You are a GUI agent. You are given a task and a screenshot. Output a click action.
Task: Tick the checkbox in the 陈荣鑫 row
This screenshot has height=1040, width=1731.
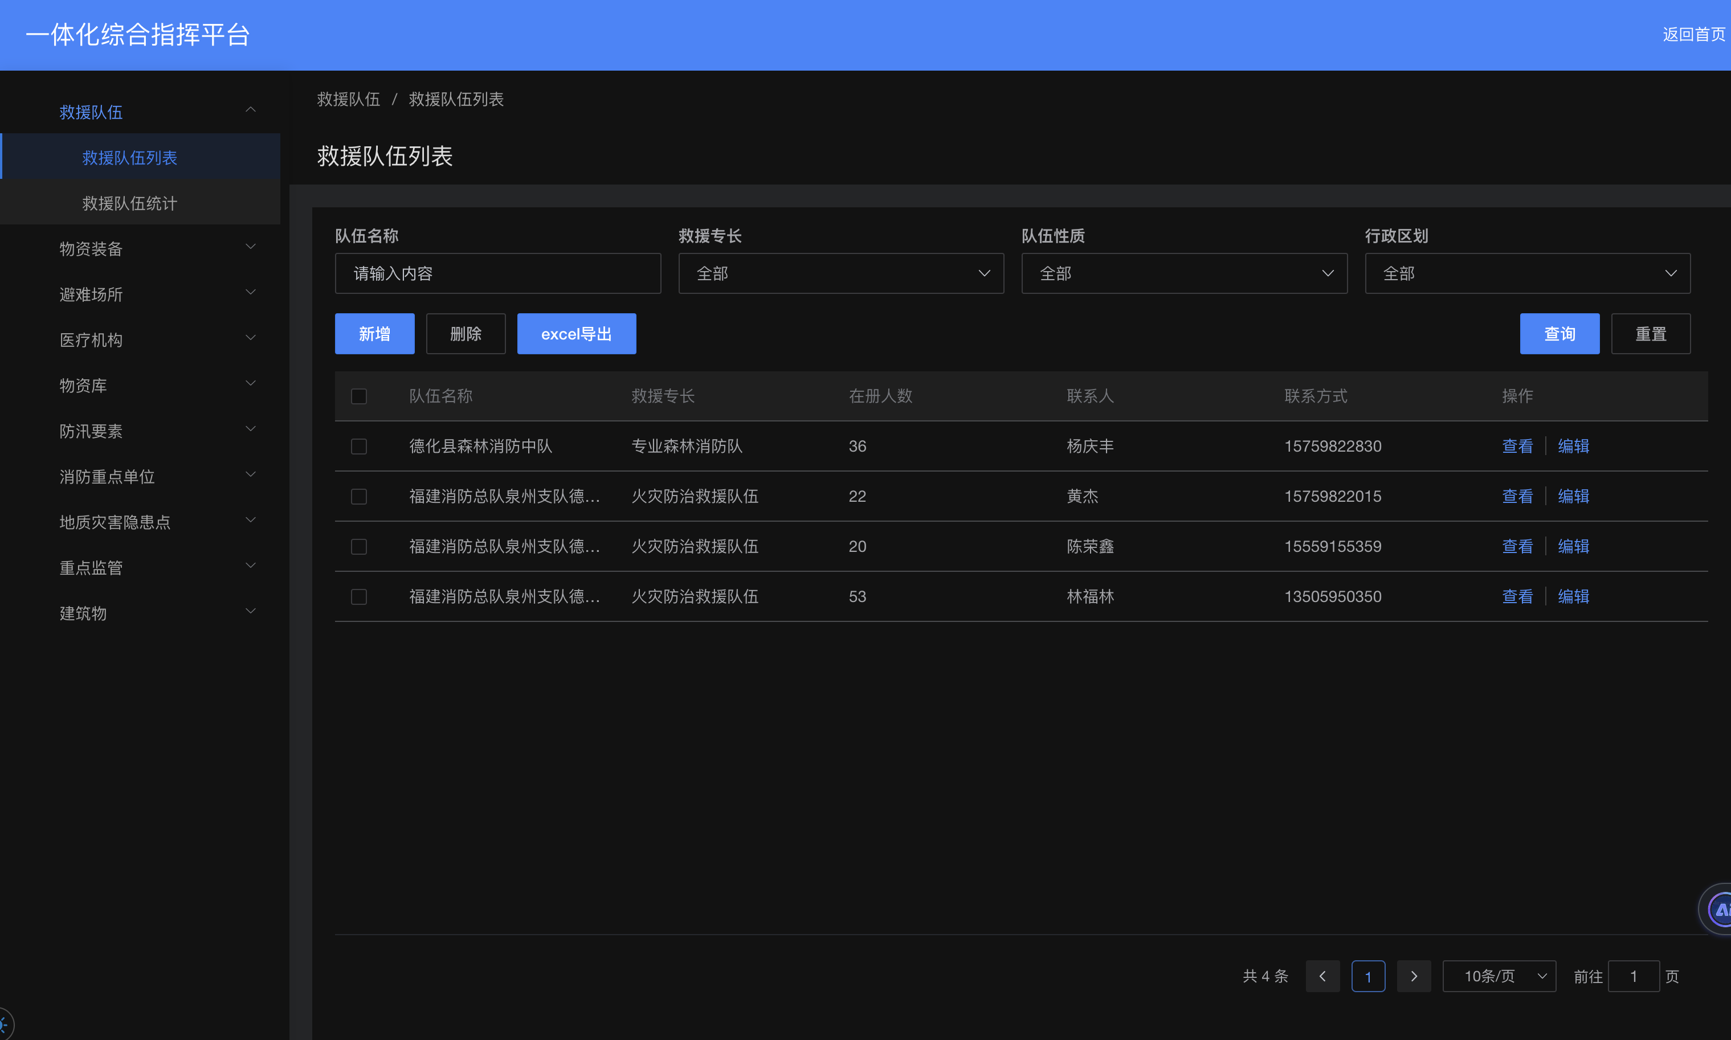pyautogui.click(x=359, y=547)
